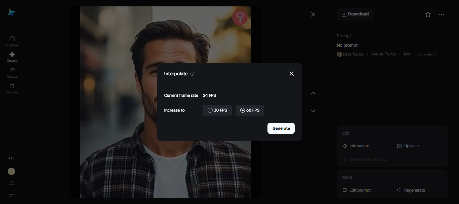The width and height of the screenshot is (459, 204).
Task: Open the three-dot more options menu
Action: pyautogui.click(x=442, y=14)
